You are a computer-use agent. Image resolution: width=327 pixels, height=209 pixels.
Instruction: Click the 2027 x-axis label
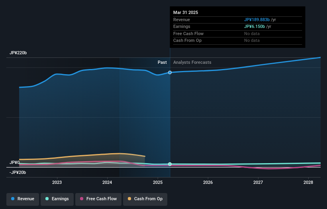point(258,183)
